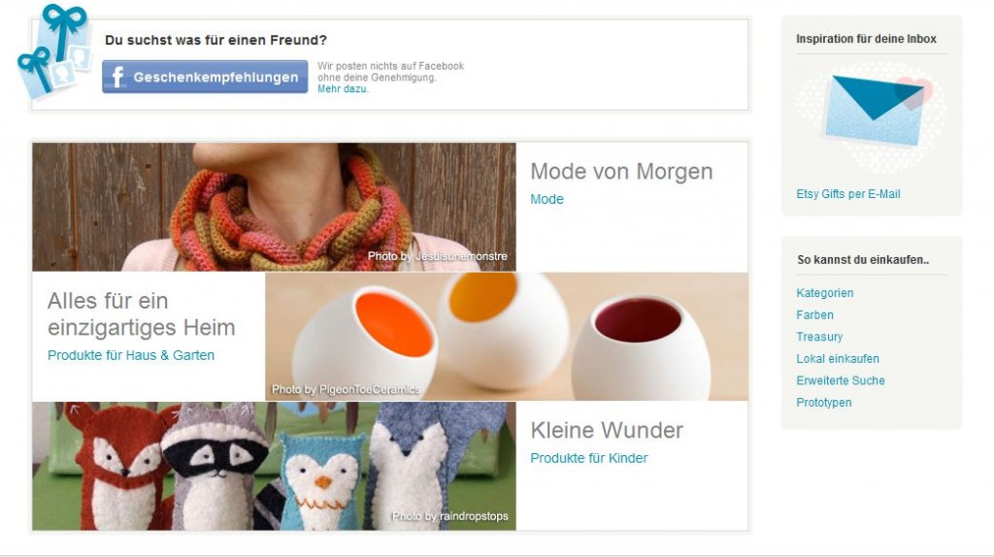Click the Kleine Wunder heading
The height and width of the screenshot is (557, 994).
[607, 430]
